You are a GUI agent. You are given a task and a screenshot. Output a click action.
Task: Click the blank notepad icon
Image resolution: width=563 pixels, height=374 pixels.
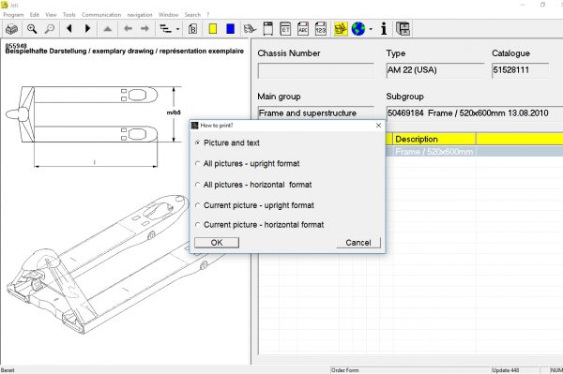click(x=268, y=29)
